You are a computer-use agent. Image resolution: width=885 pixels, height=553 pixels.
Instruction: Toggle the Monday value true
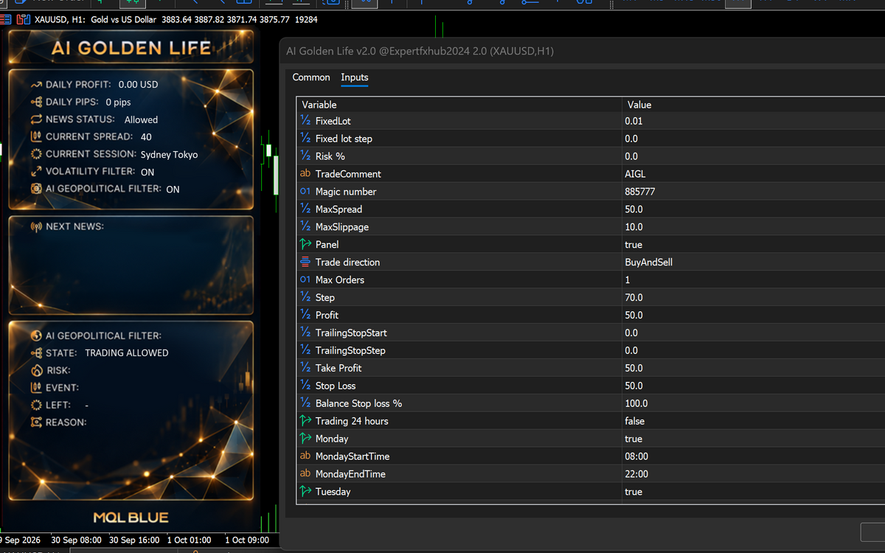point(634,439)
